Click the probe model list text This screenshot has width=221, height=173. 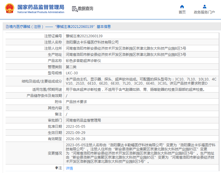[x=141, y=81]
